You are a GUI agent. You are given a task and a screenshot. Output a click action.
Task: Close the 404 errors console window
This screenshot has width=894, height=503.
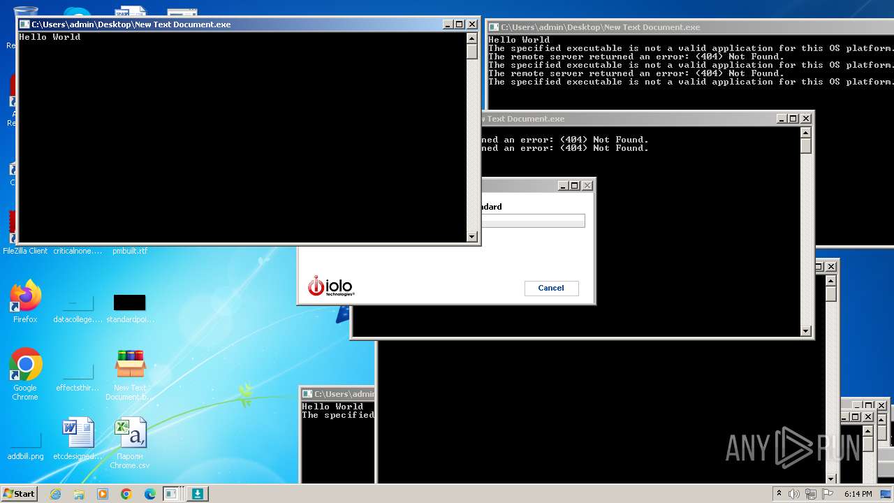[x=806, y=119]
